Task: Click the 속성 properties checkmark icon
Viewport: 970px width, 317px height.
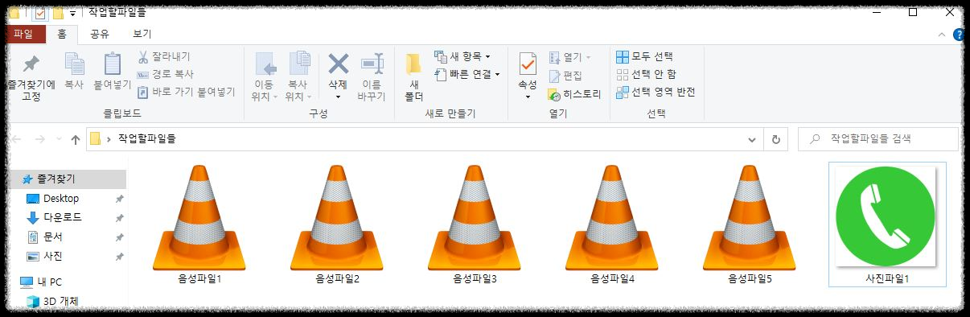Action: click(x=528, y=64)
